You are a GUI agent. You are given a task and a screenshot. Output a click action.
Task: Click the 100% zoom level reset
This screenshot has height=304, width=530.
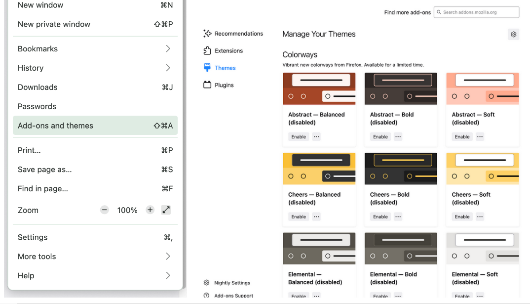pyautogui.click(x=127, y=210)
